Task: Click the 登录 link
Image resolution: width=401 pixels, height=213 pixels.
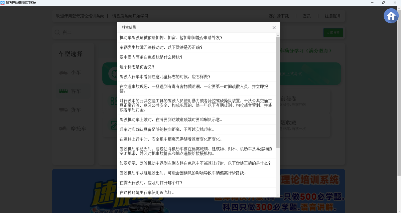Action: click(307, 16)
